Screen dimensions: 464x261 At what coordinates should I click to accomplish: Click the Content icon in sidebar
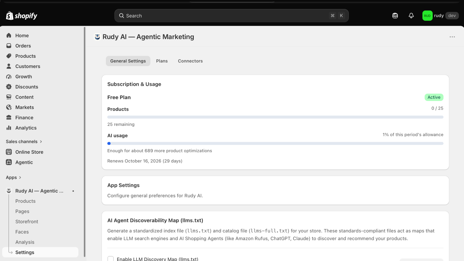click(x=9, y=97)
